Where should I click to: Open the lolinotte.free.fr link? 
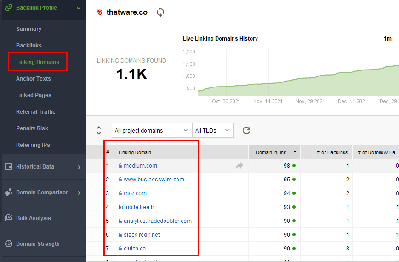coord(136,207)
